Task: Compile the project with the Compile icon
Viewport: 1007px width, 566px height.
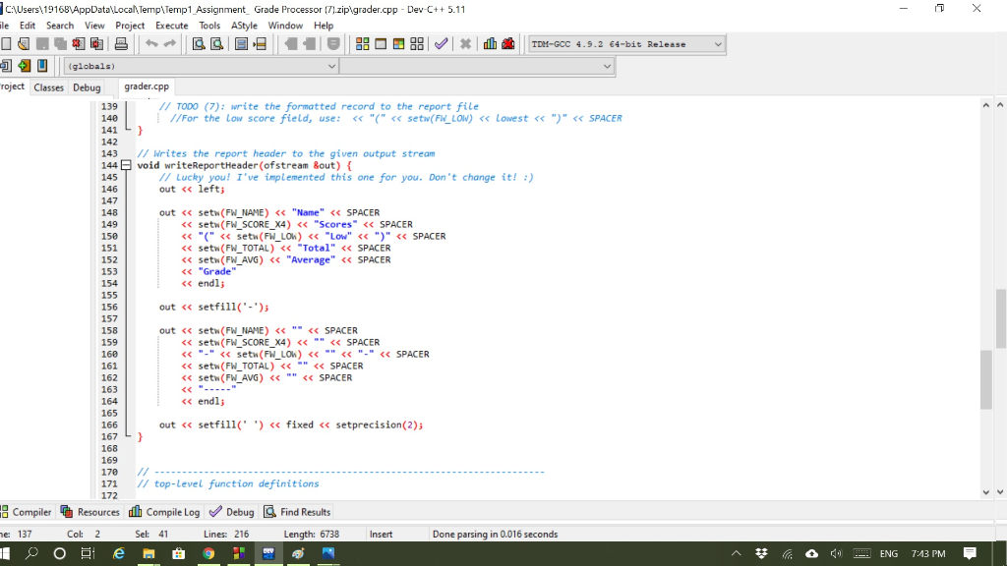Action: tap(361, 43)
